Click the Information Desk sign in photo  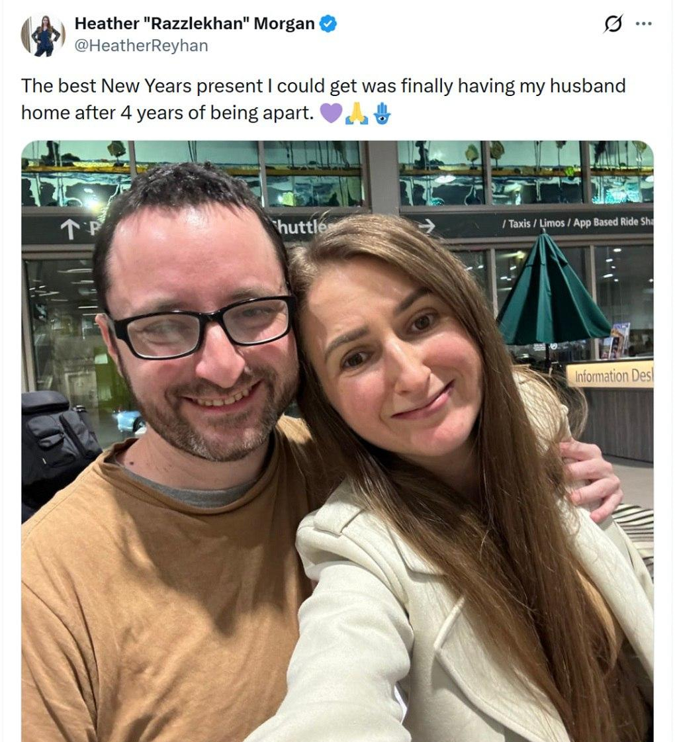609,376
